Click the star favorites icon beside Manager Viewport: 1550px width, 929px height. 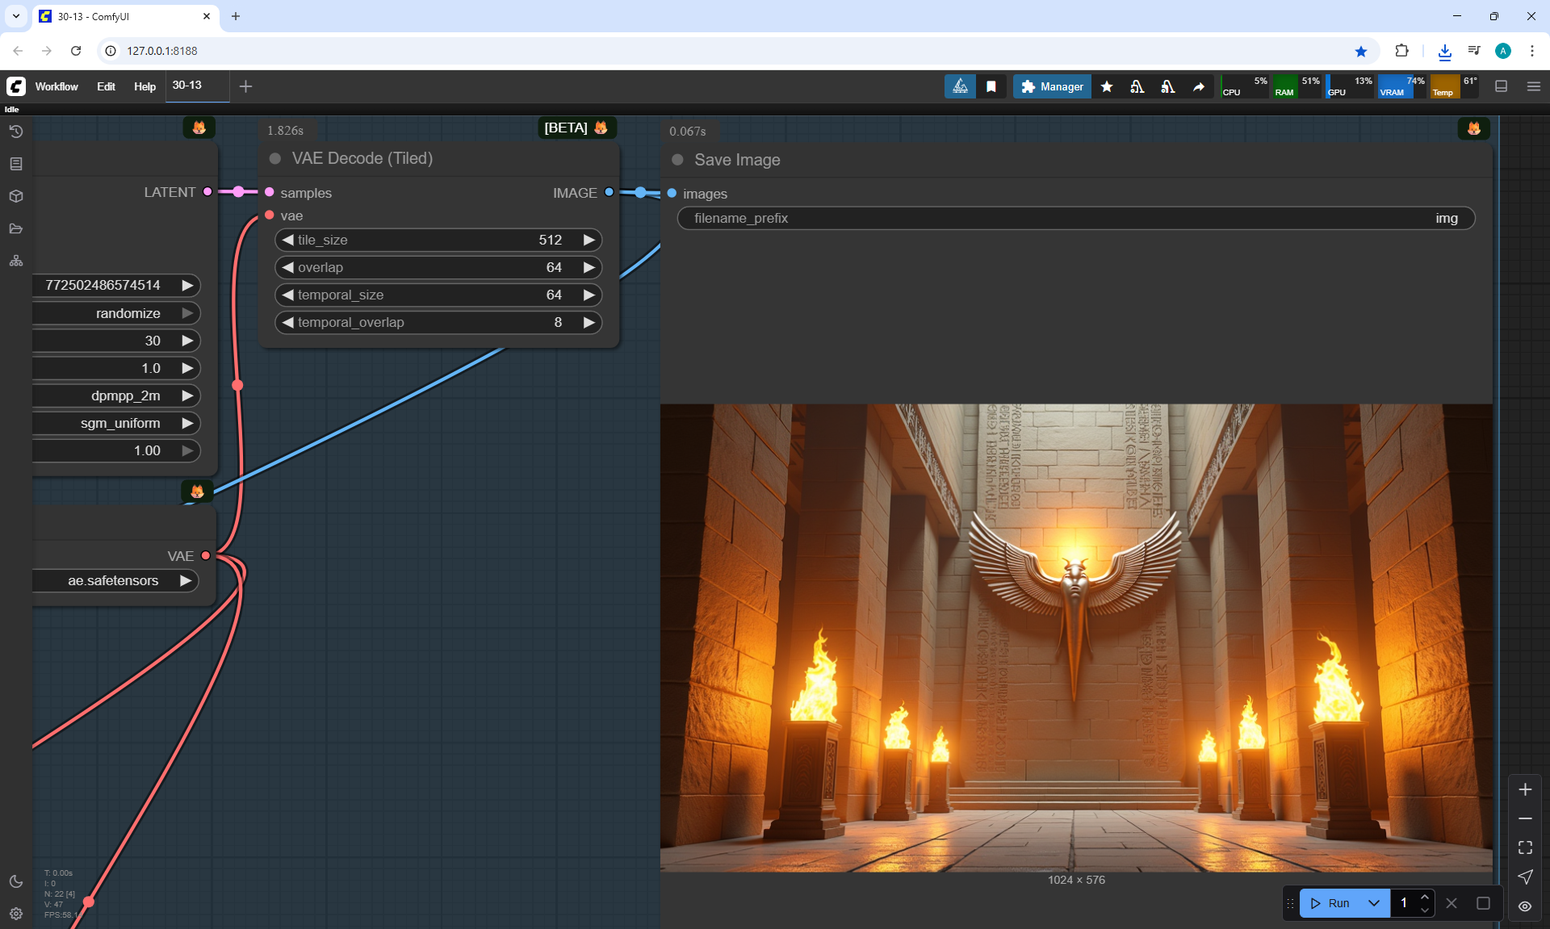1107,86
